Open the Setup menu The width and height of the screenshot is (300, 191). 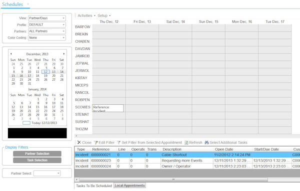[104, 15]
